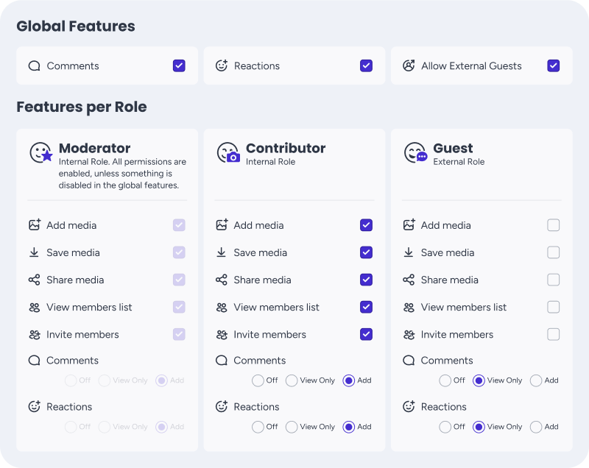The image size is (589, 468).
Task: Click the Save media download icon for Guest
Action: coord(409,252)
